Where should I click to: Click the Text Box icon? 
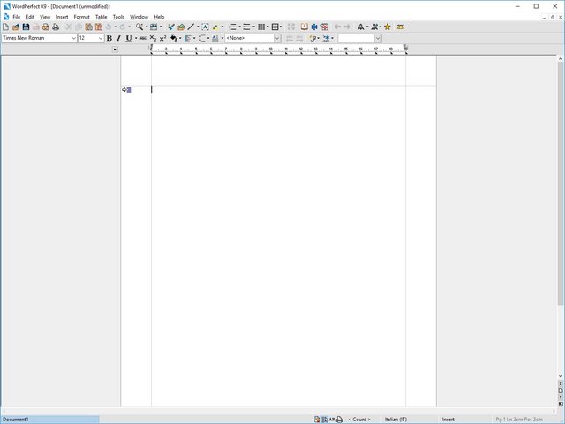pos(205,27)
